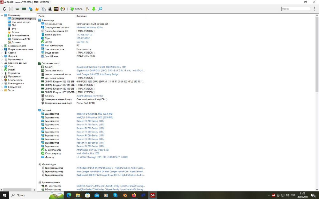The height and width of the screenshot is (199, 319).
Task: Click the green download arrow icon
Action: [94, 9]
